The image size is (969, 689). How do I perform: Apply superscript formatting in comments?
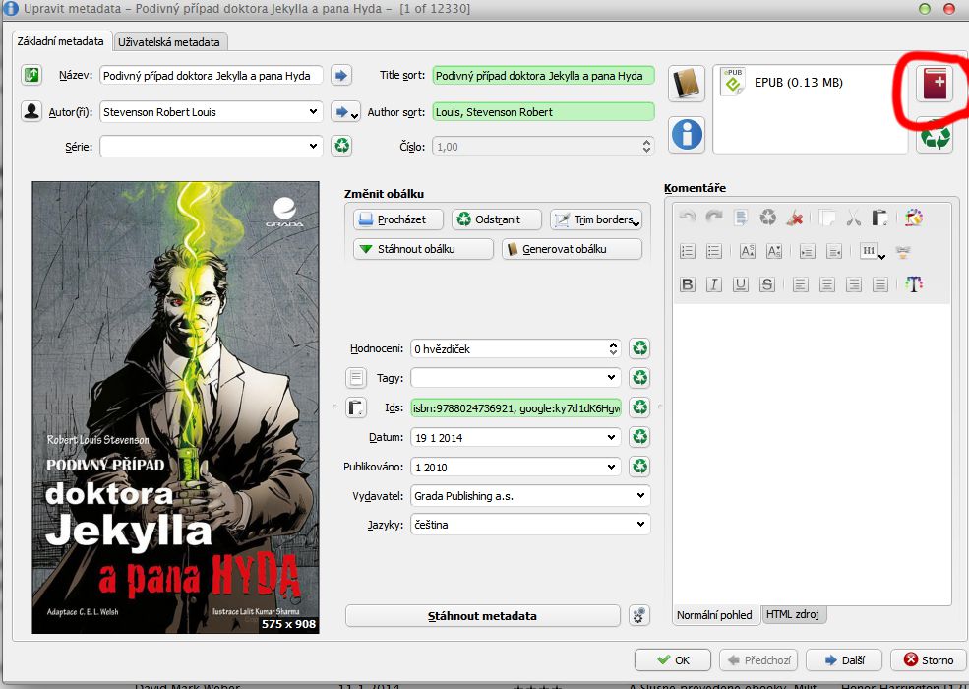coord(747,251)
